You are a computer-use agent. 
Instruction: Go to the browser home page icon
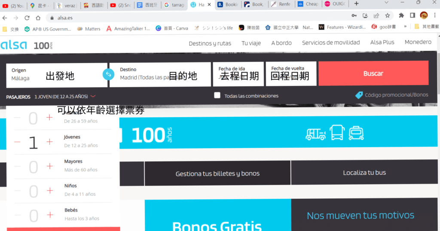(x=38, y=18)
